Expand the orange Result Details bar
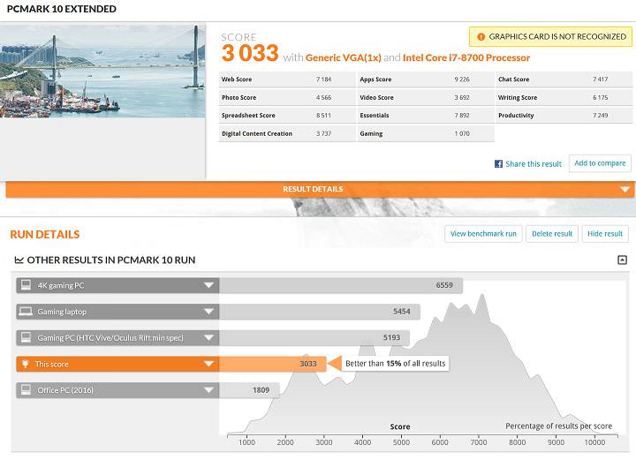The height and width of the screenshot is (460, 636). (318, 189)
